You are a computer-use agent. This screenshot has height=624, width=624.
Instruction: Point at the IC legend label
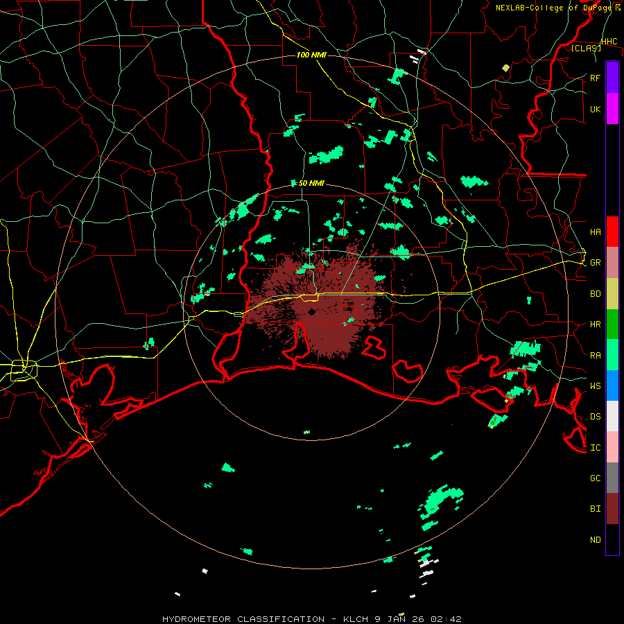(595, 448)
